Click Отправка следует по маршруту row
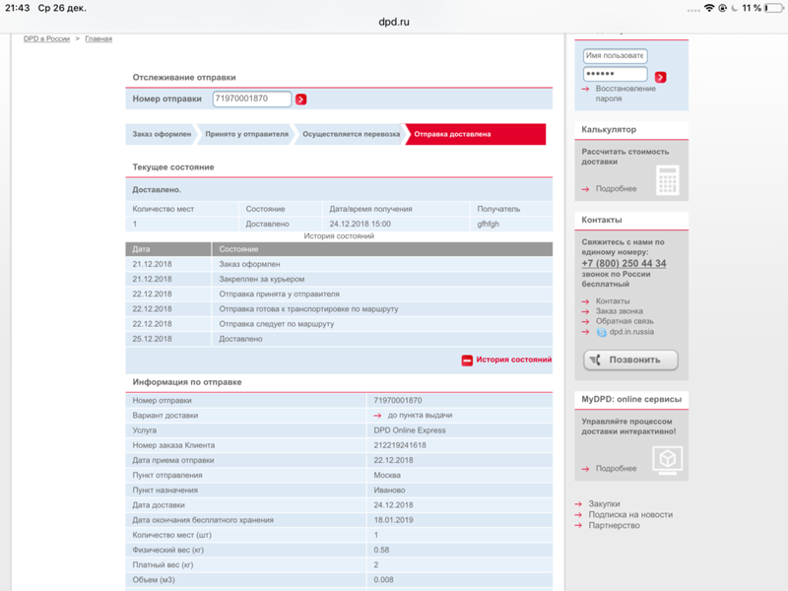 click(x=339, y=324)
